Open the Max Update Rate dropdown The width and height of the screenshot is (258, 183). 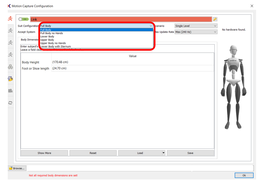point(196,32)
